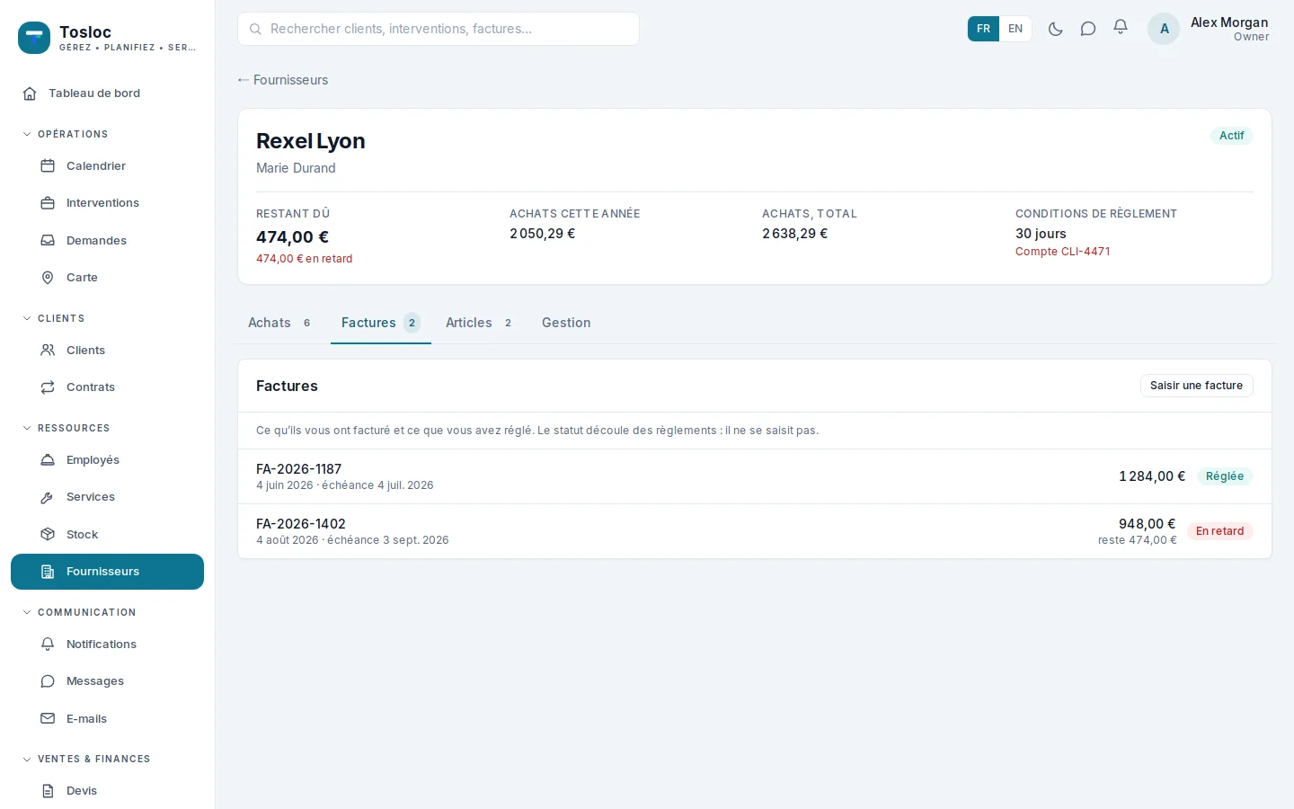Switch to the Achats tab
1294x809 pixels.
tap(279, 323)
